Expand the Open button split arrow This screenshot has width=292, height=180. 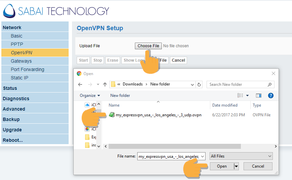236,166
